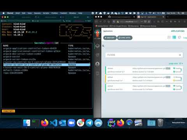This screenshot has height=140, width=187.
Task: Open Visual Studio Code from the dock
Action: click(x=53, y=122)
